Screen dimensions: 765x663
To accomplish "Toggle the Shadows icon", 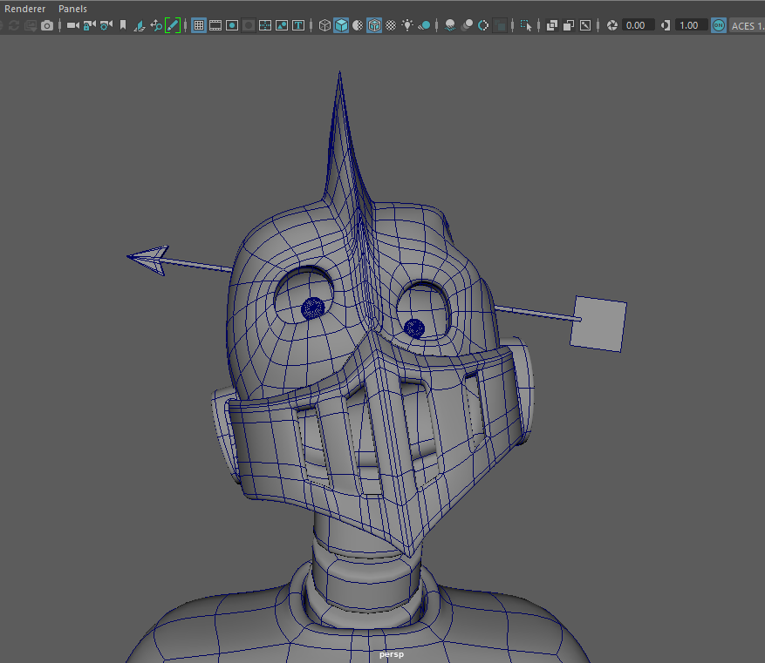I will click(424, 25).
